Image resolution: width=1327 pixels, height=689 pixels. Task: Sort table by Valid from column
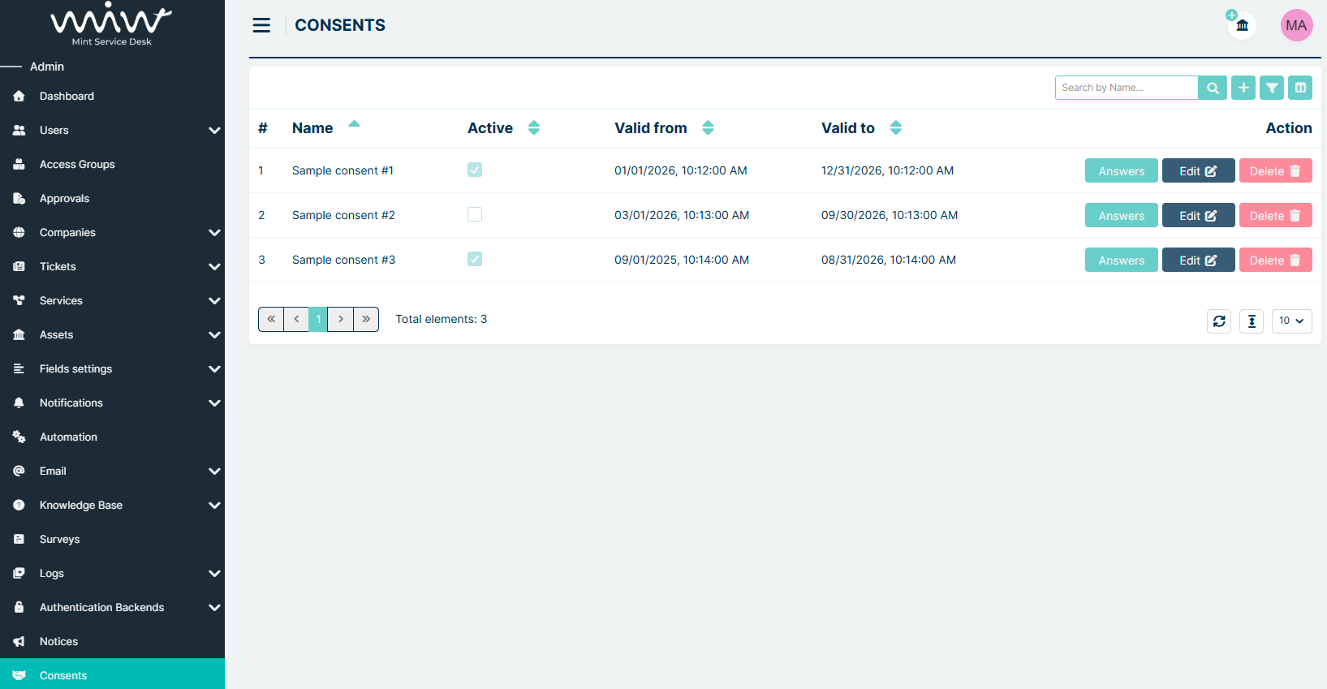pyautogui.click(x=708, y=127)
